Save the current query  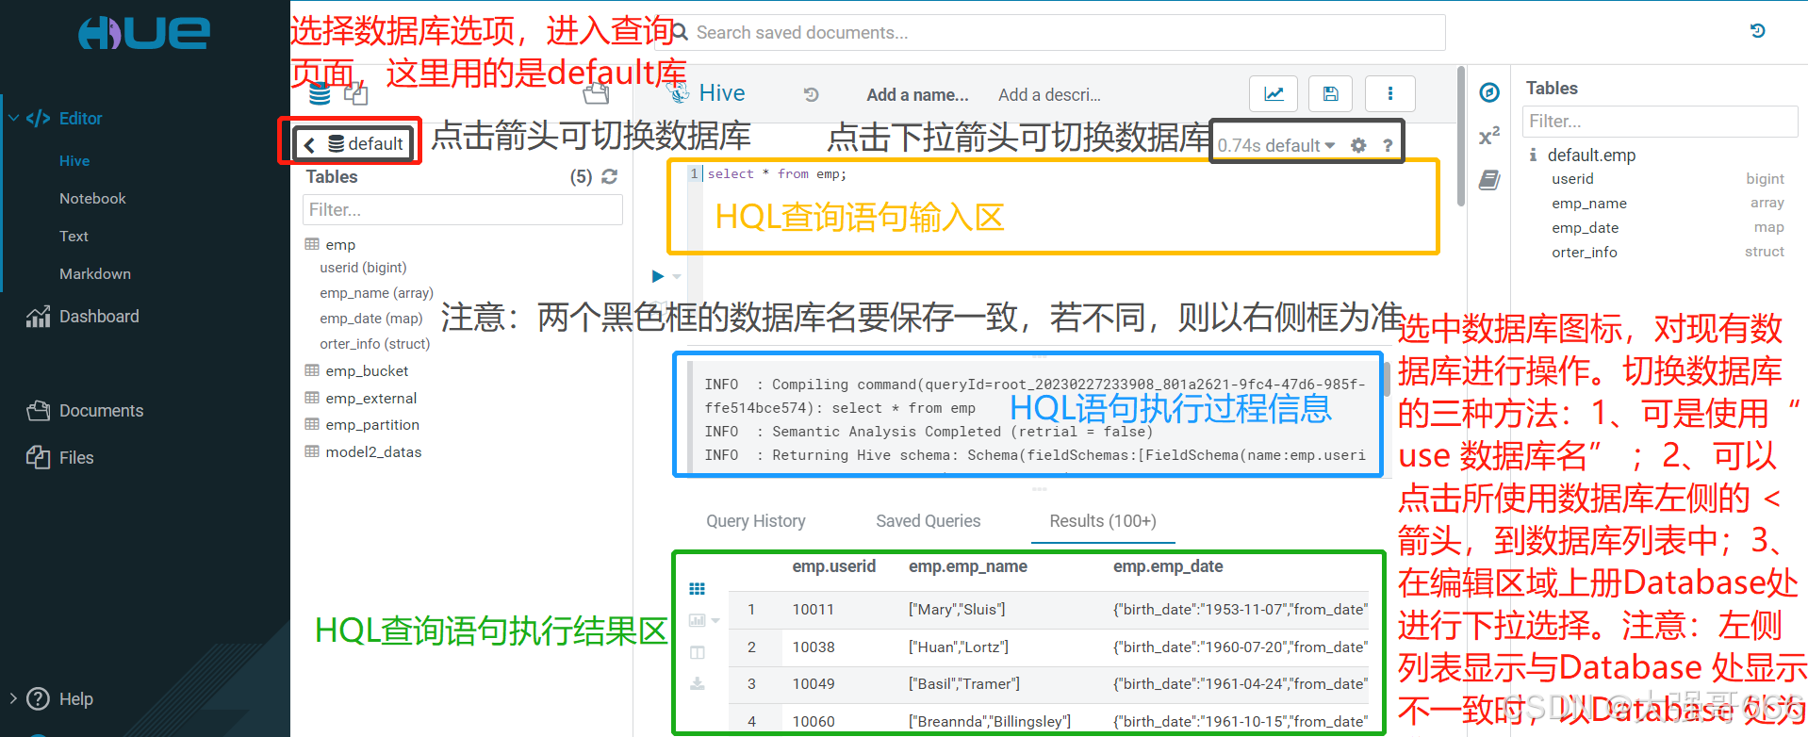coord(1330,93)
